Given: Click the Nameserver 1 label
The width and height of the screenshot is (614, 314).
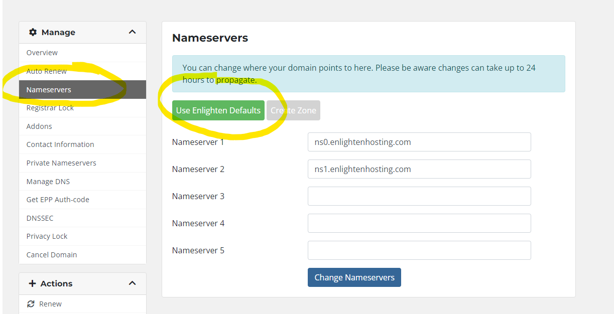Looking at the screenshot, I should [198, 142].
